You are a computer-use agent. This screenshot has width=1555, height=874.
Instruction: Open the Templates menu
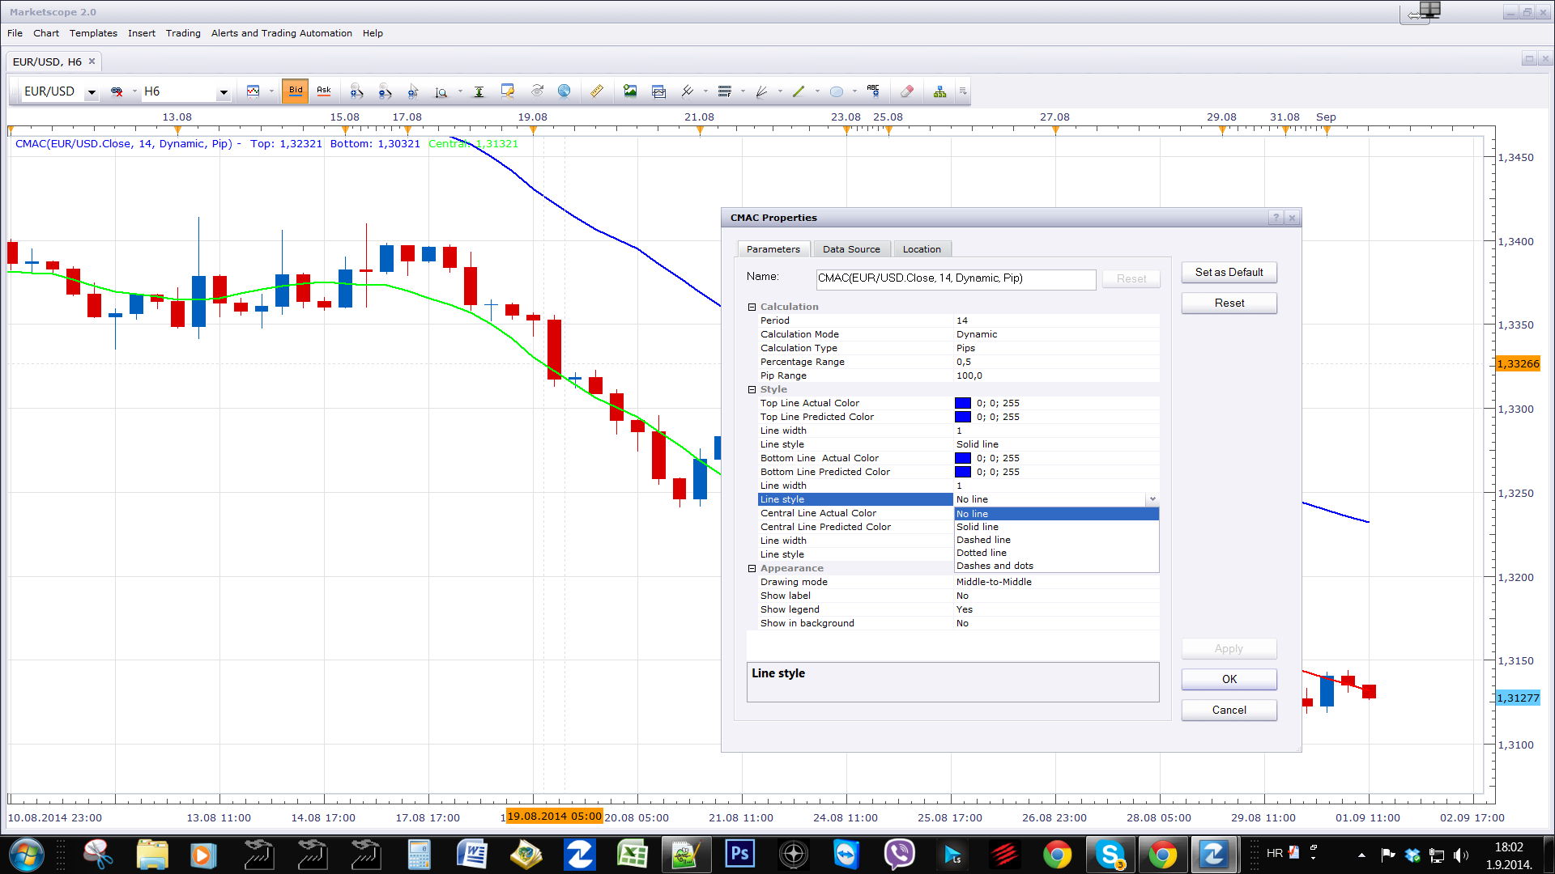pos(93,33)
